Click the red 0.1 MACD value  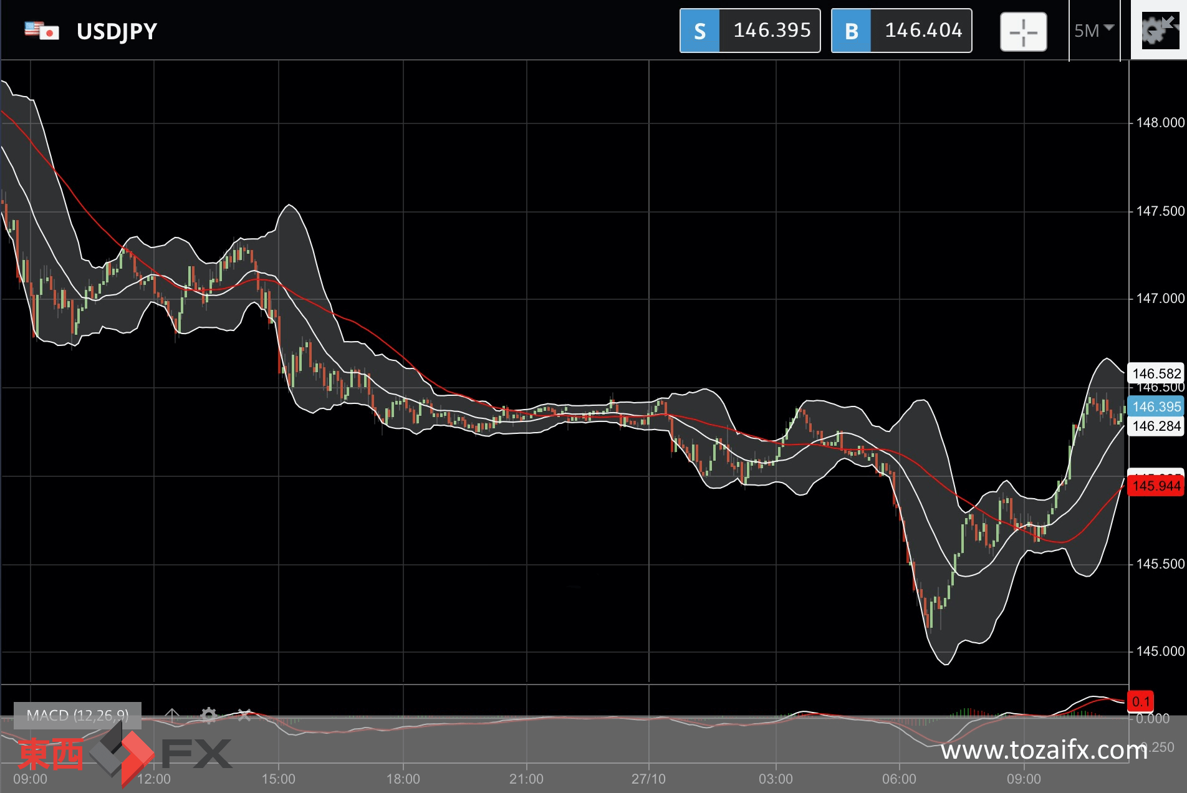pyautogui.click(x=1141, y=701)
